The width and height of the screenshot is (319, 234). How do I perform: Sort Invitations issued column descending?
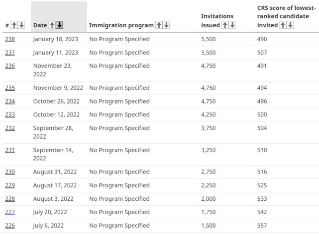pos(231,25)
